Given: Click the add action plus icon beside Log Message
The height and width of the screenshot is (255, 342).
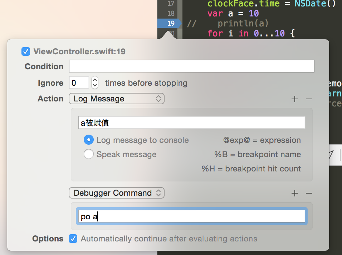Looking at the screenshot, I should point(294,99).
